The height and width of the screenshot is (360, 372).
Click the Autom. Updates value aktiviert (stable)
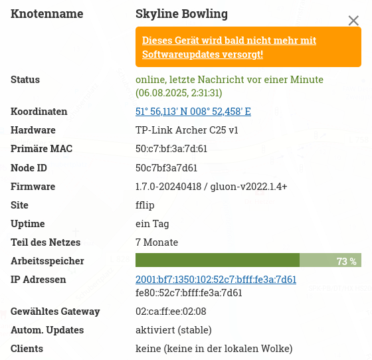tap(173, 330)
